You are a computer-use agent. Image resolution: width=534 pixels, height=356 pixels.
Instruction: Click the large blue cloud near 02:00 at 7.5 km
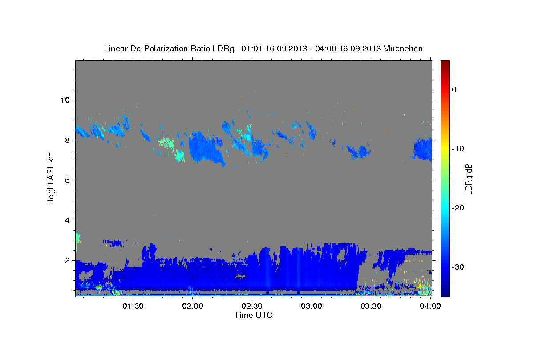[205, 148]
